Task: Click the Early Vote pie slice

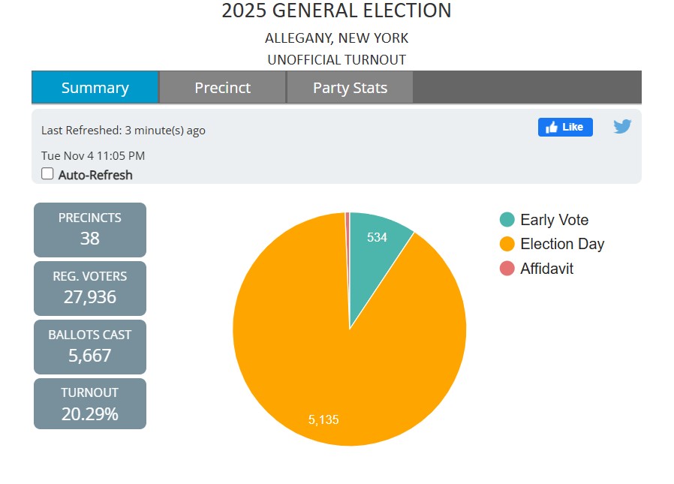Action: click(378, 249)
